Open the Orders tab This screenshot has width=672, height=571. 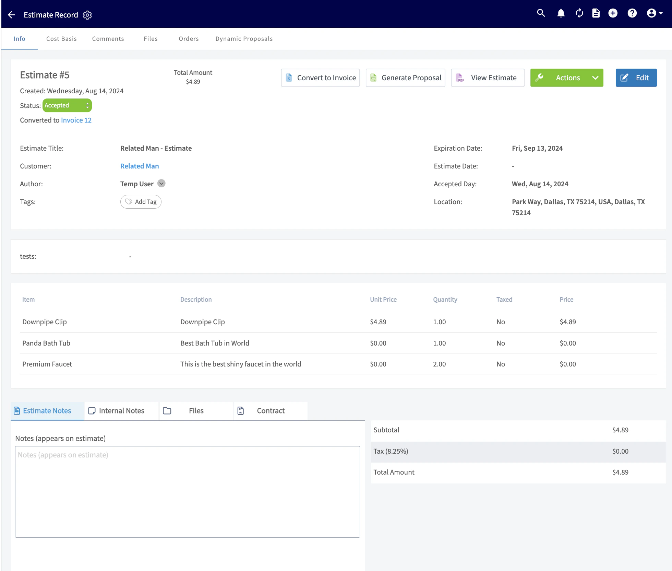pyautogui.click(x=189, y=39)
